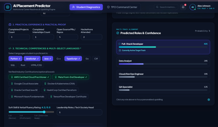The image size is (218, 127).
Task: Click the Alex Johnson user name
Action: [204, 6]
